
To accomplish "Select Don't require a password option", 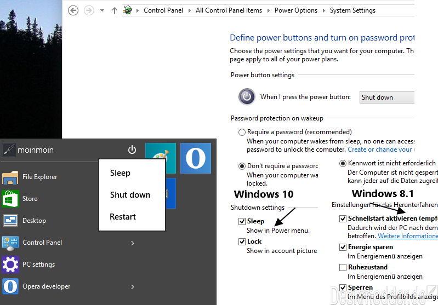I will click(242, 166).
